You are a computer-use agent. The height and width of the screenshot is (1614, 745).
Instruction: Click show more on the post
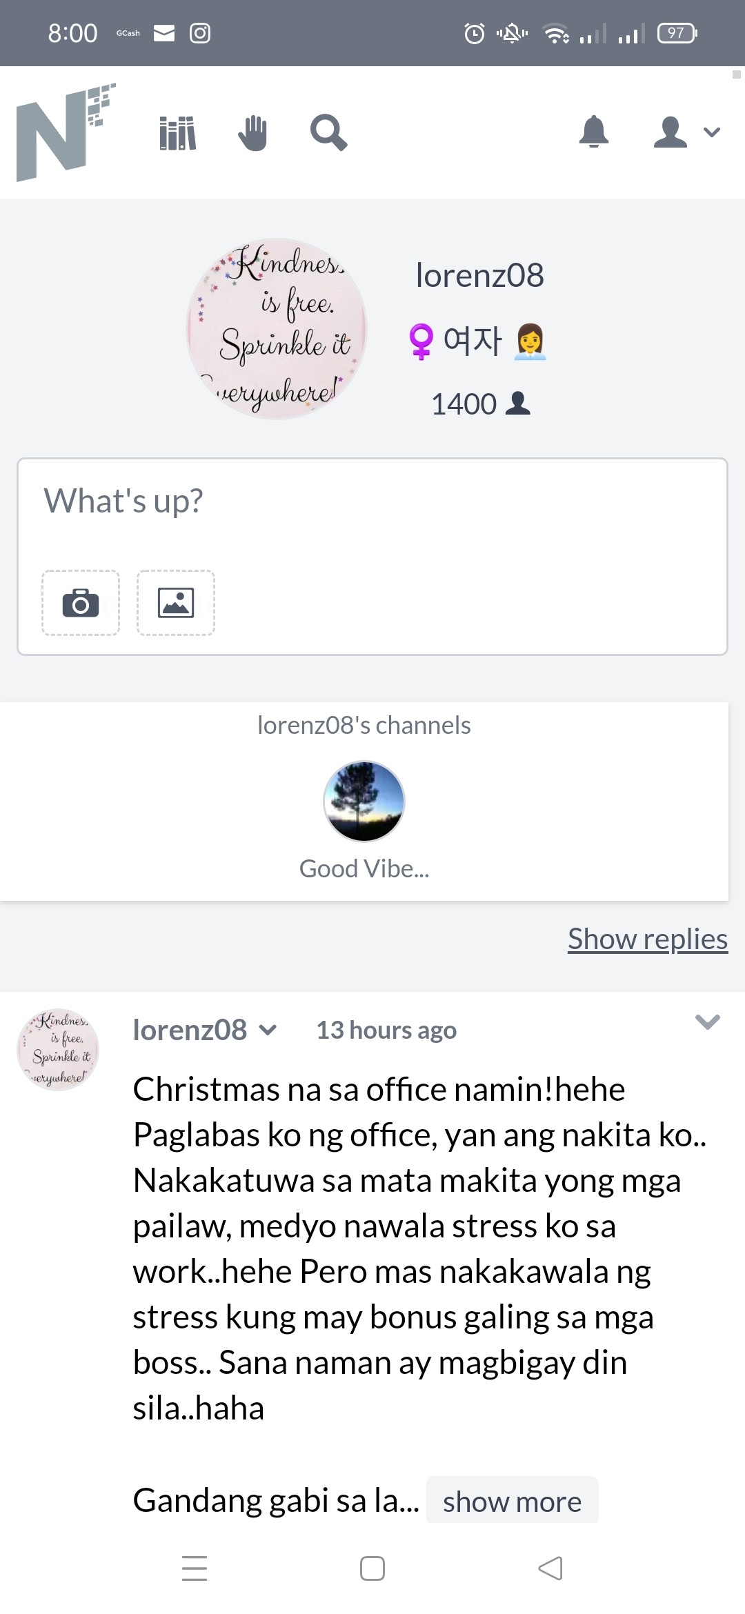(512, 1501)
